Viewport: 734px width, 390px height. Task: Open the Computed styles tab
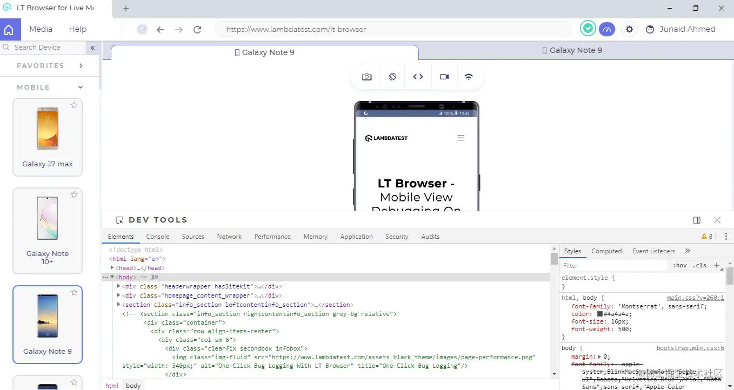pyautogui.click(x=606, y=251)
